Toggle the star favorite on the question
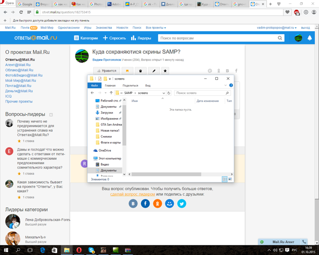This screenshot has width=319, height=255. (165, 71)
